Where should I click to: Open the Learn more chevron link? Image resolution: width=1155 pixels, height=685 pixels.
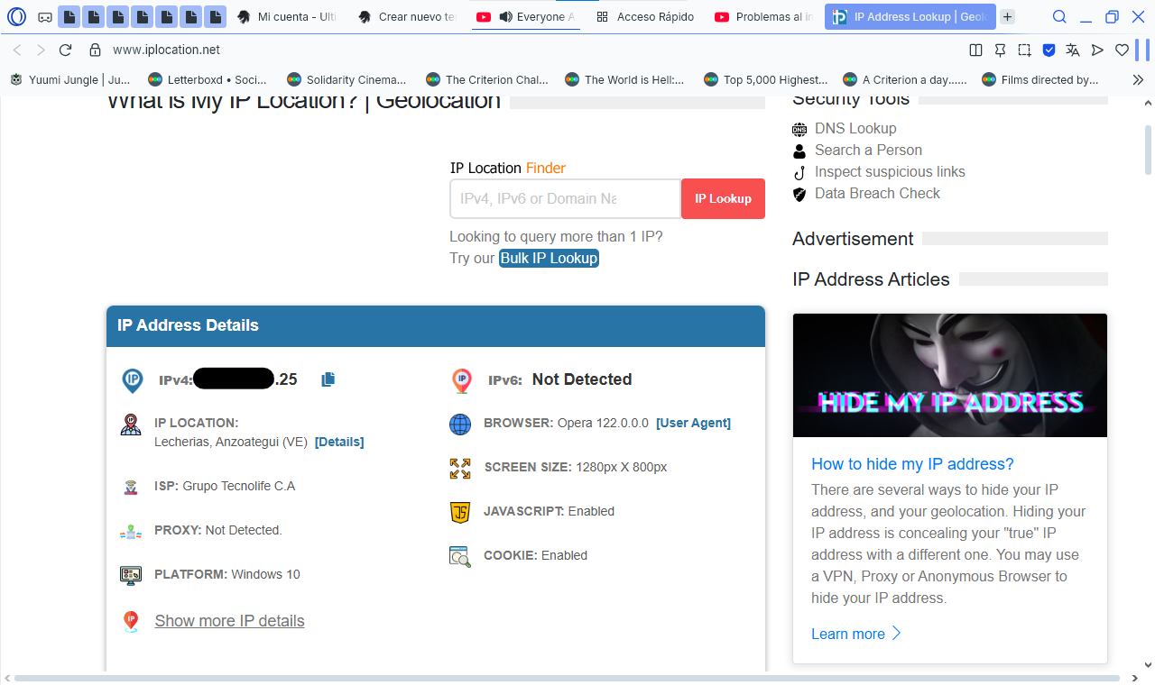pos(855,634)
